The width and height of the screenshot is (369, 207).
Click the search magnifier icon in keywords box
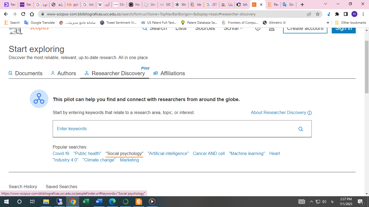pos(301,129)
